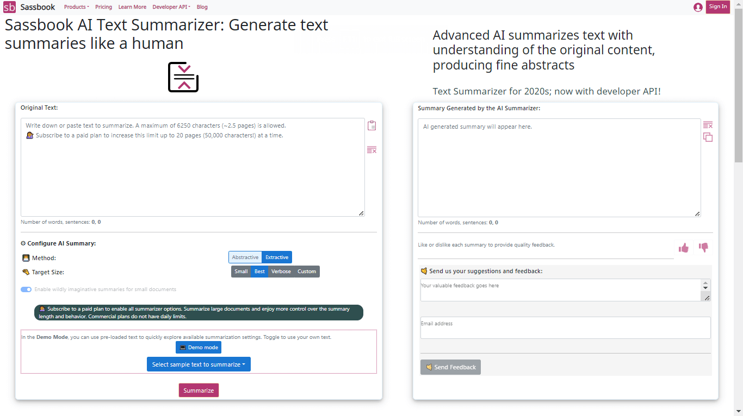Clear the original text using its clear icon
This screenshot has width=743, height=416.
(372, 150)
